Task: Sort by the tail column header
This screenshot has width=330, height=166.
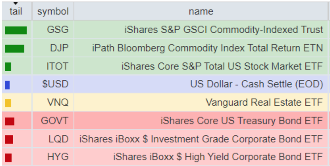Action: pyautogui.click(x=16, y=11)
